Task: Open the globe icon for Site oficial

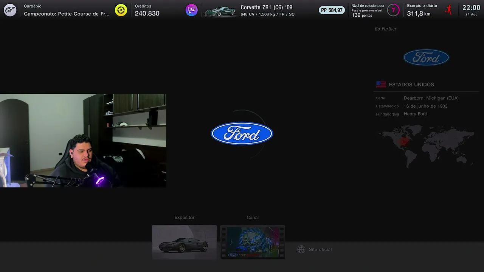Action: tap(301, 249)
